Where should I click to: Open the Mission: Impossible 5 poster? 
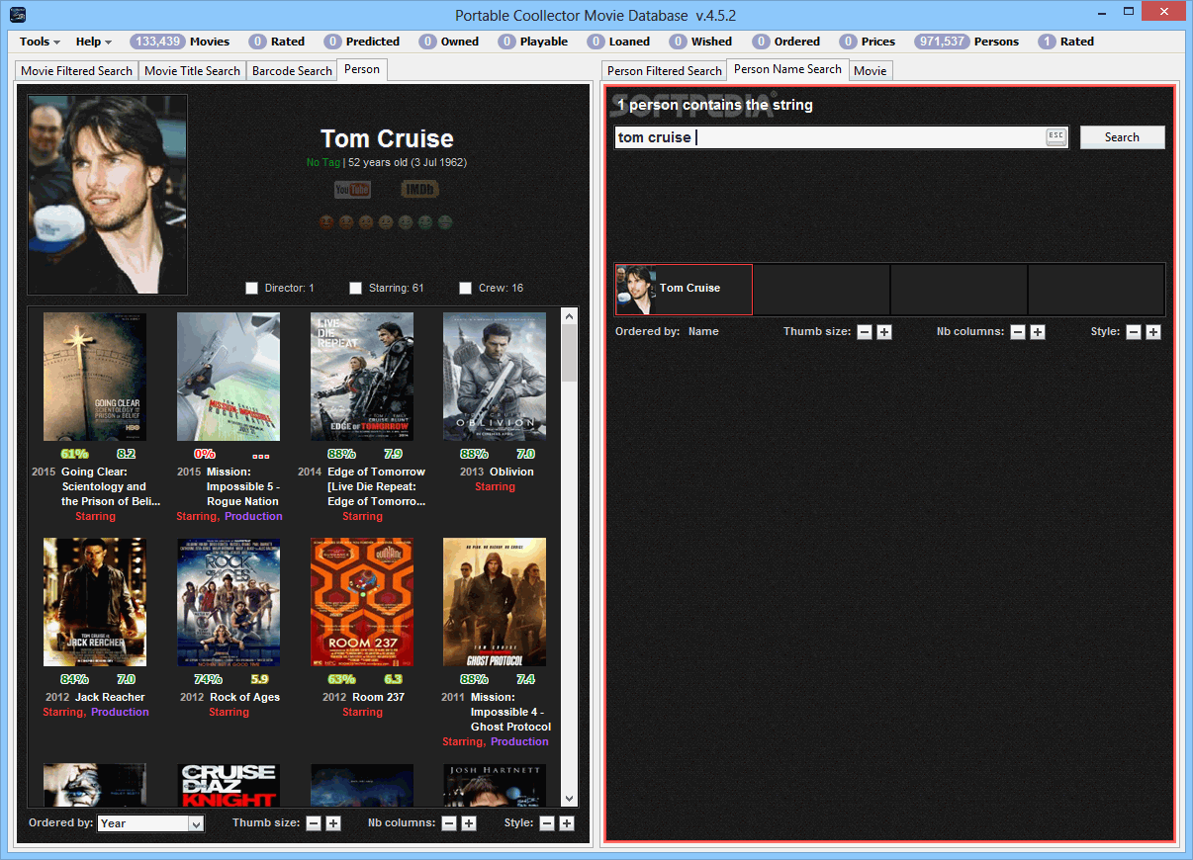(x=229, y=377)
